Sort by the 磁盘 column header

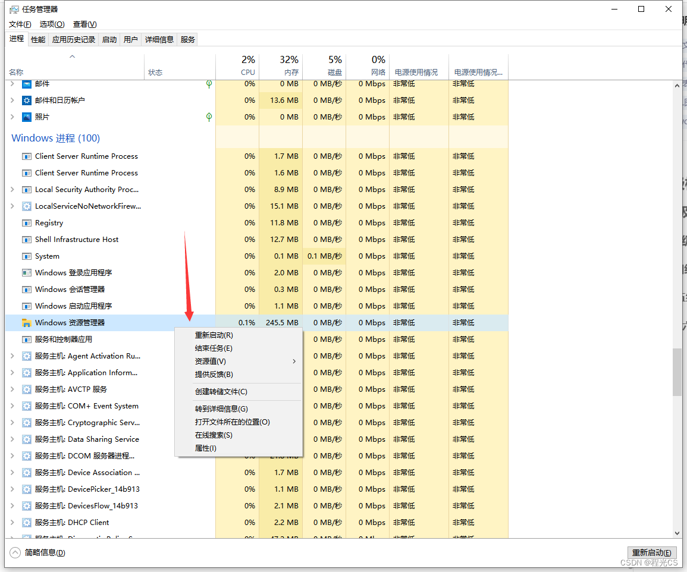[324, 67]
